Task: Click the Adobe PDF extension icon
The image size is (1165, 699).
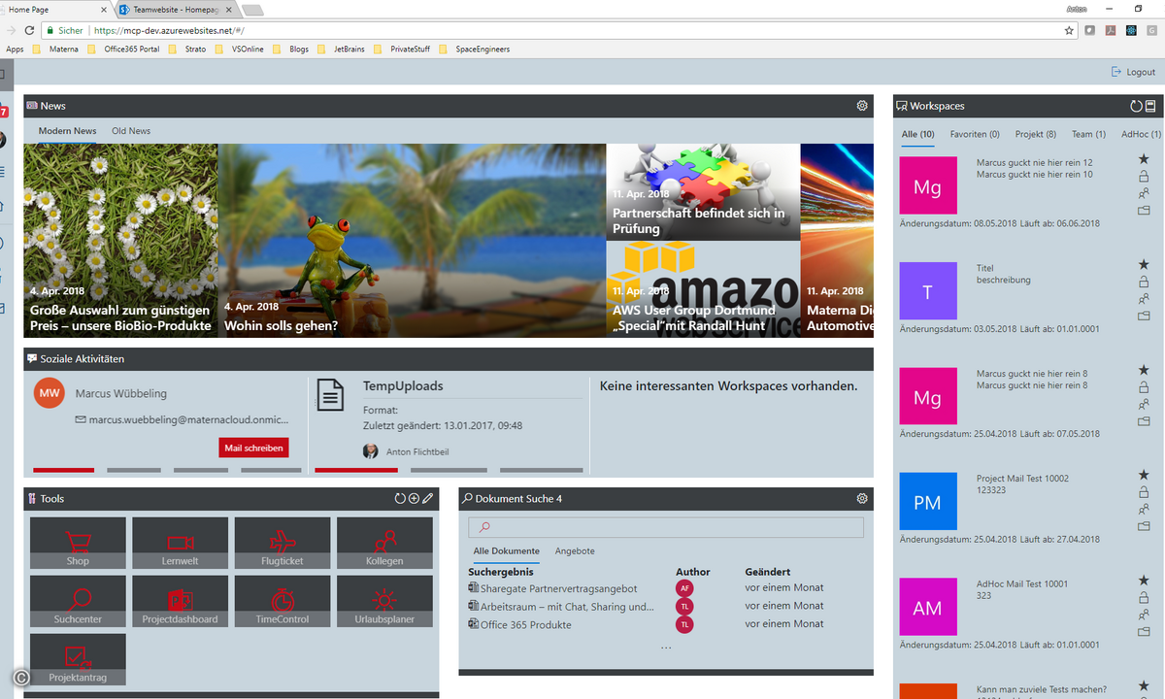Action: pos(1110,31)
